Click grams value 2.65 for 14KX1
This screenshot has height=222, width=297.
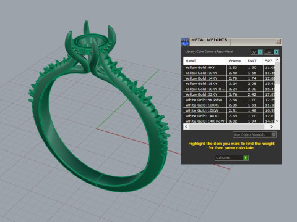pyautogui.click(x=233, y=116)
